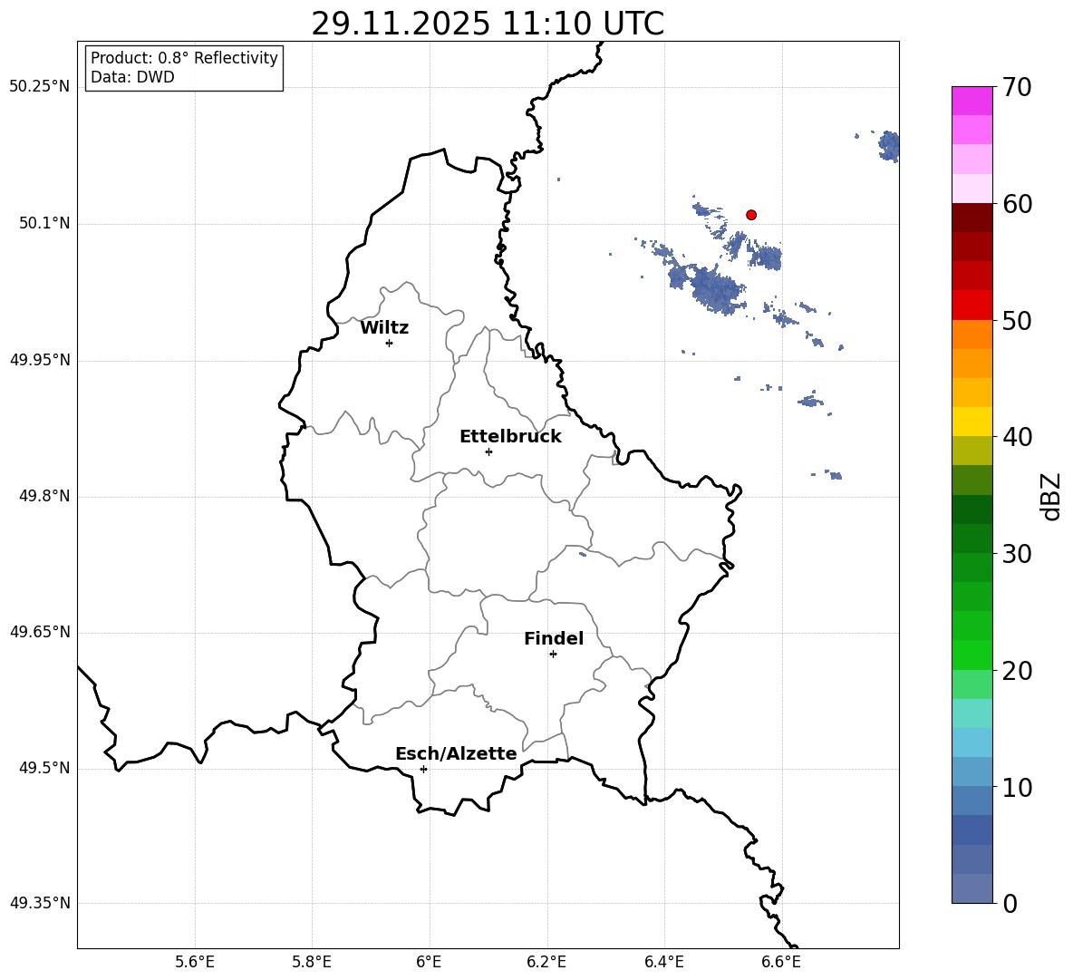Click the Product: 0.8° Reflectivity text
1073x980 pixels.
click(184, 58)
